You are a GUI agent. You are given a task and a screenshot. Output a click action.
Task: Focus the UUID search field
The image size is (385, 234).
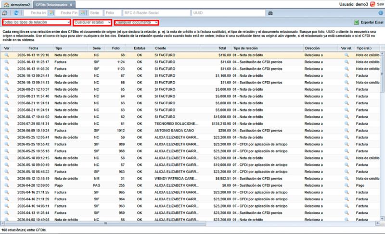coord(228,13)
